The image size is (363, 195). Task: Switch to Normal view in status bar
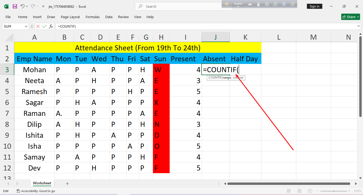point(289,191)
